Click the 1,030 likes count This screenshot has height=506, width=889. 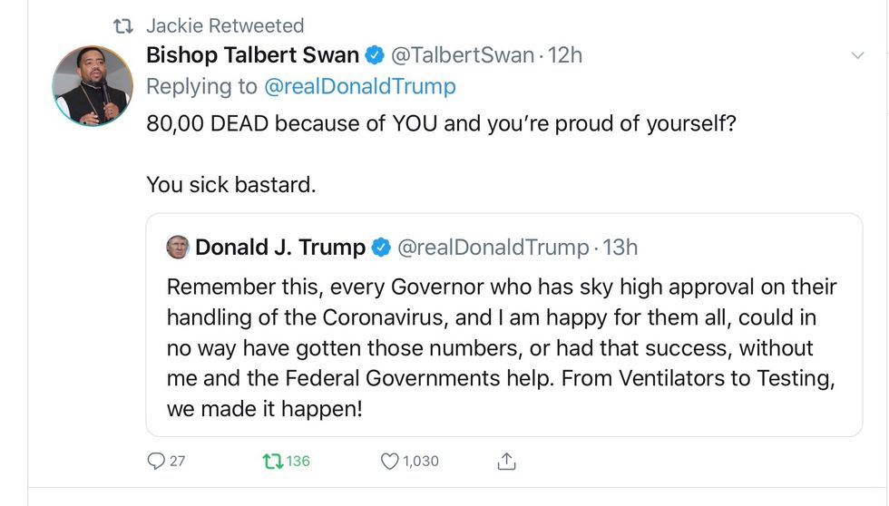coord(420,462)
